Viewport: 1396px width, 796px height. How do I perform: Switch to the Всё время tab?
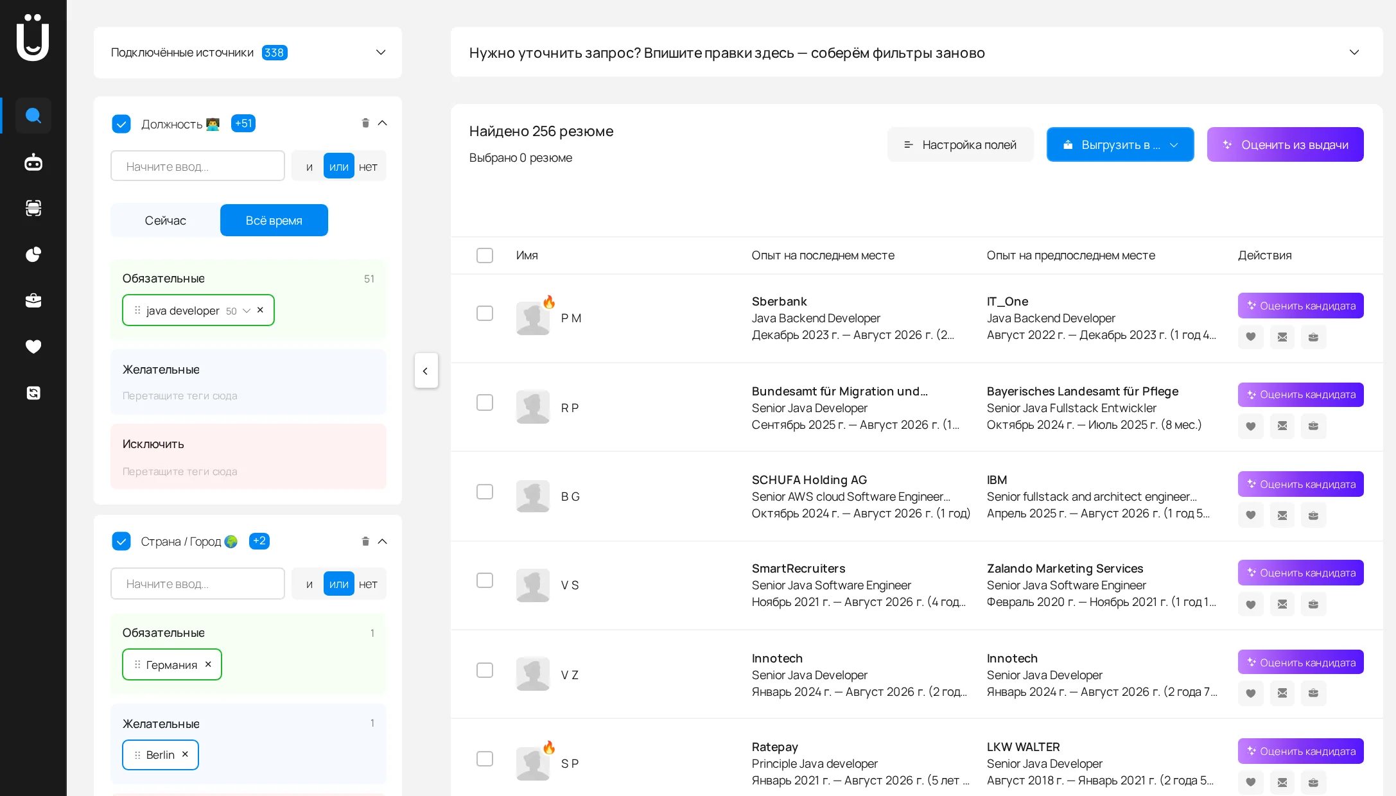click(x=274, y=220)
